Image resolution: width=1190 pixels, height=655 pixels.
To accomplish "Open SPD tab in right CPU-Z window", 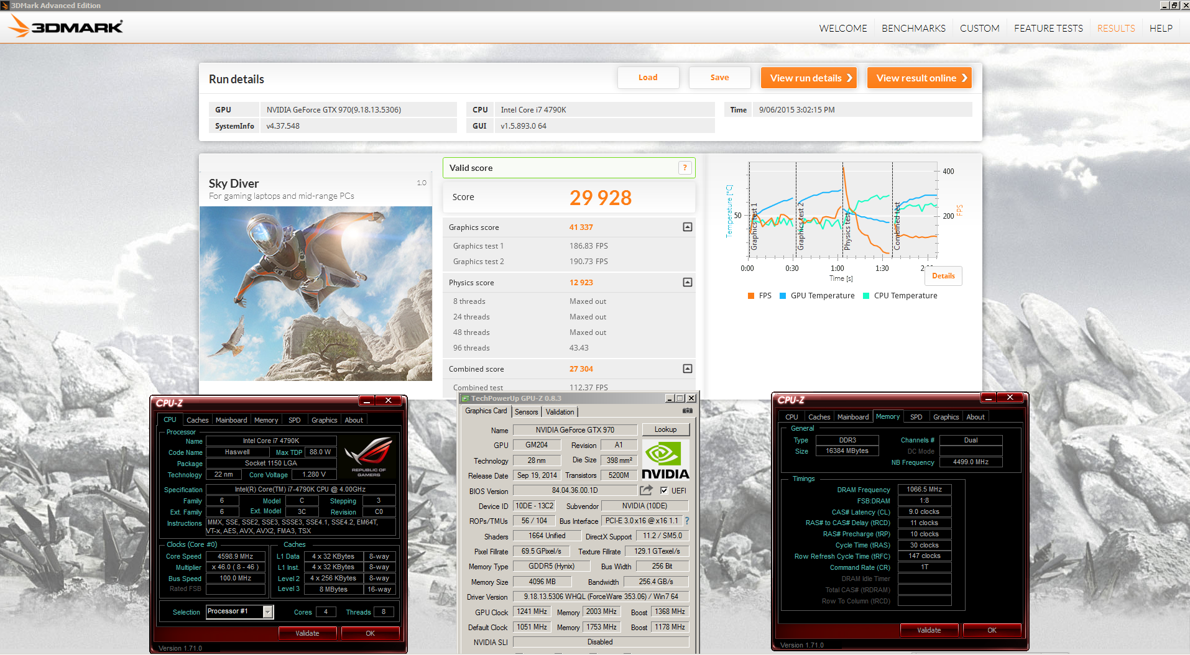I will click(x=916, y=417).
